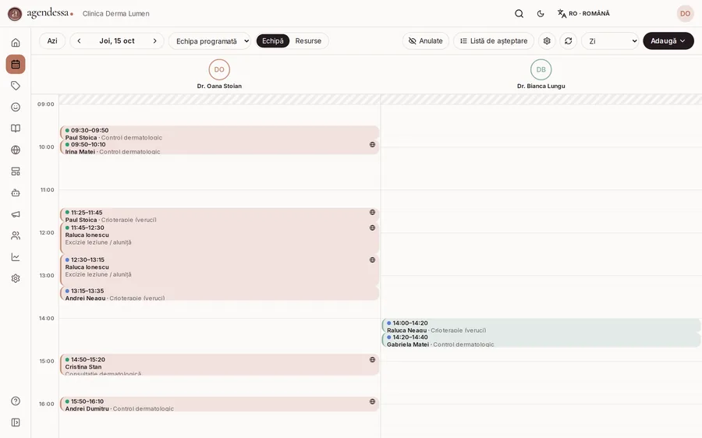702x438 pixels.
Task: Open language selector RO · ROMÂNĂ
Action: [x=583, y=13]
